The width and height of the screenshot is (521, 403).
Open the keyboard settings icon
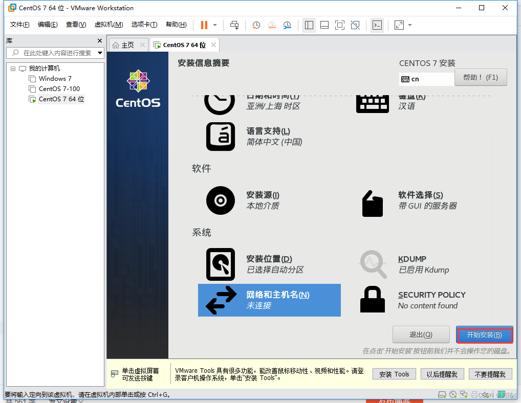(373, 104)
